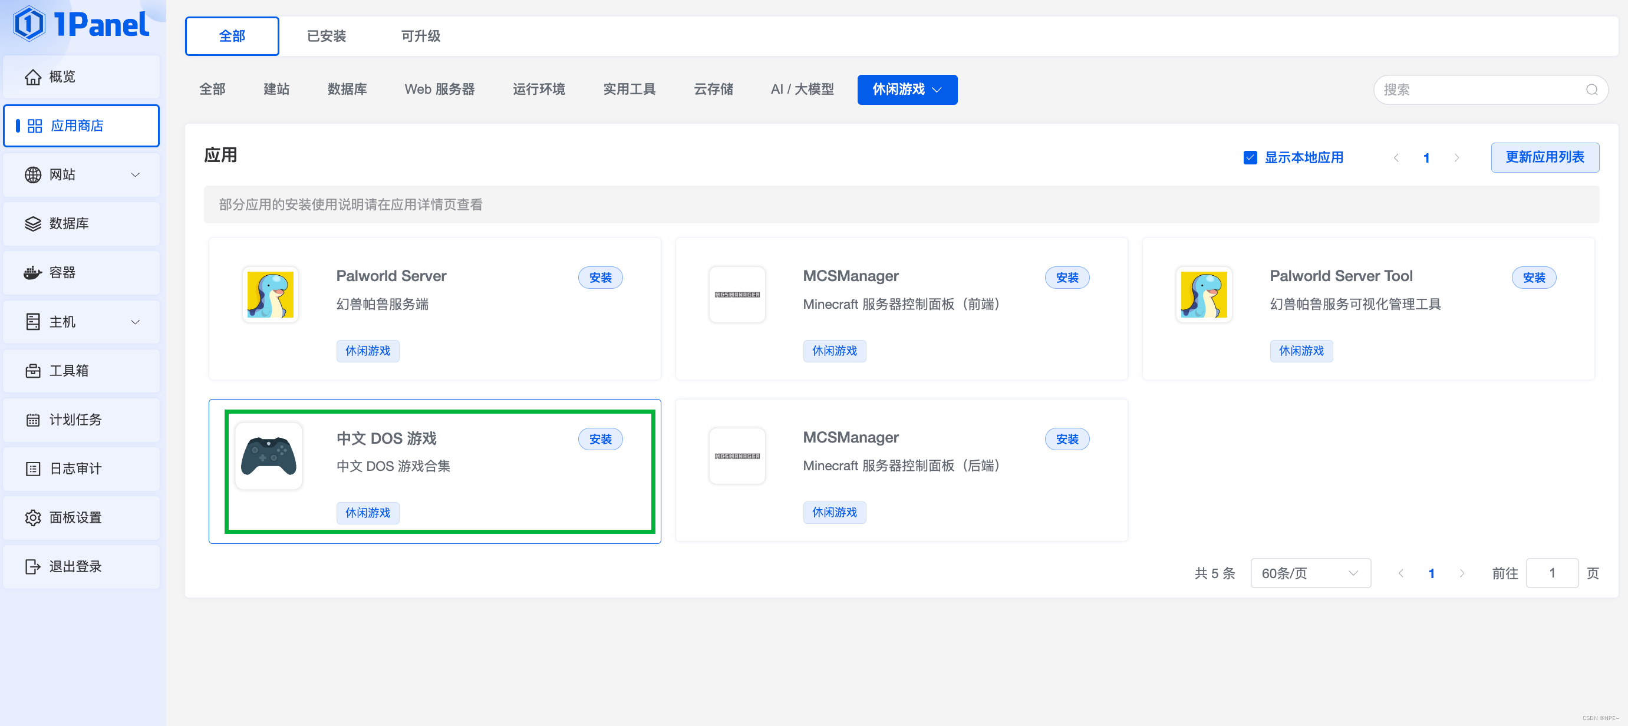This screenshot has height=726, width=1628.
Task: Expand the 主机 submenu chevron
Action: [x=135, y=322]
